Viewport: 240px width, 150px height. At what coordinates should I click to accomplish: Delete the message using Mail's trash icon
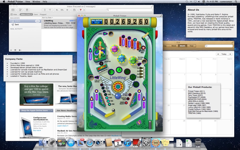[x=45, y=10]
